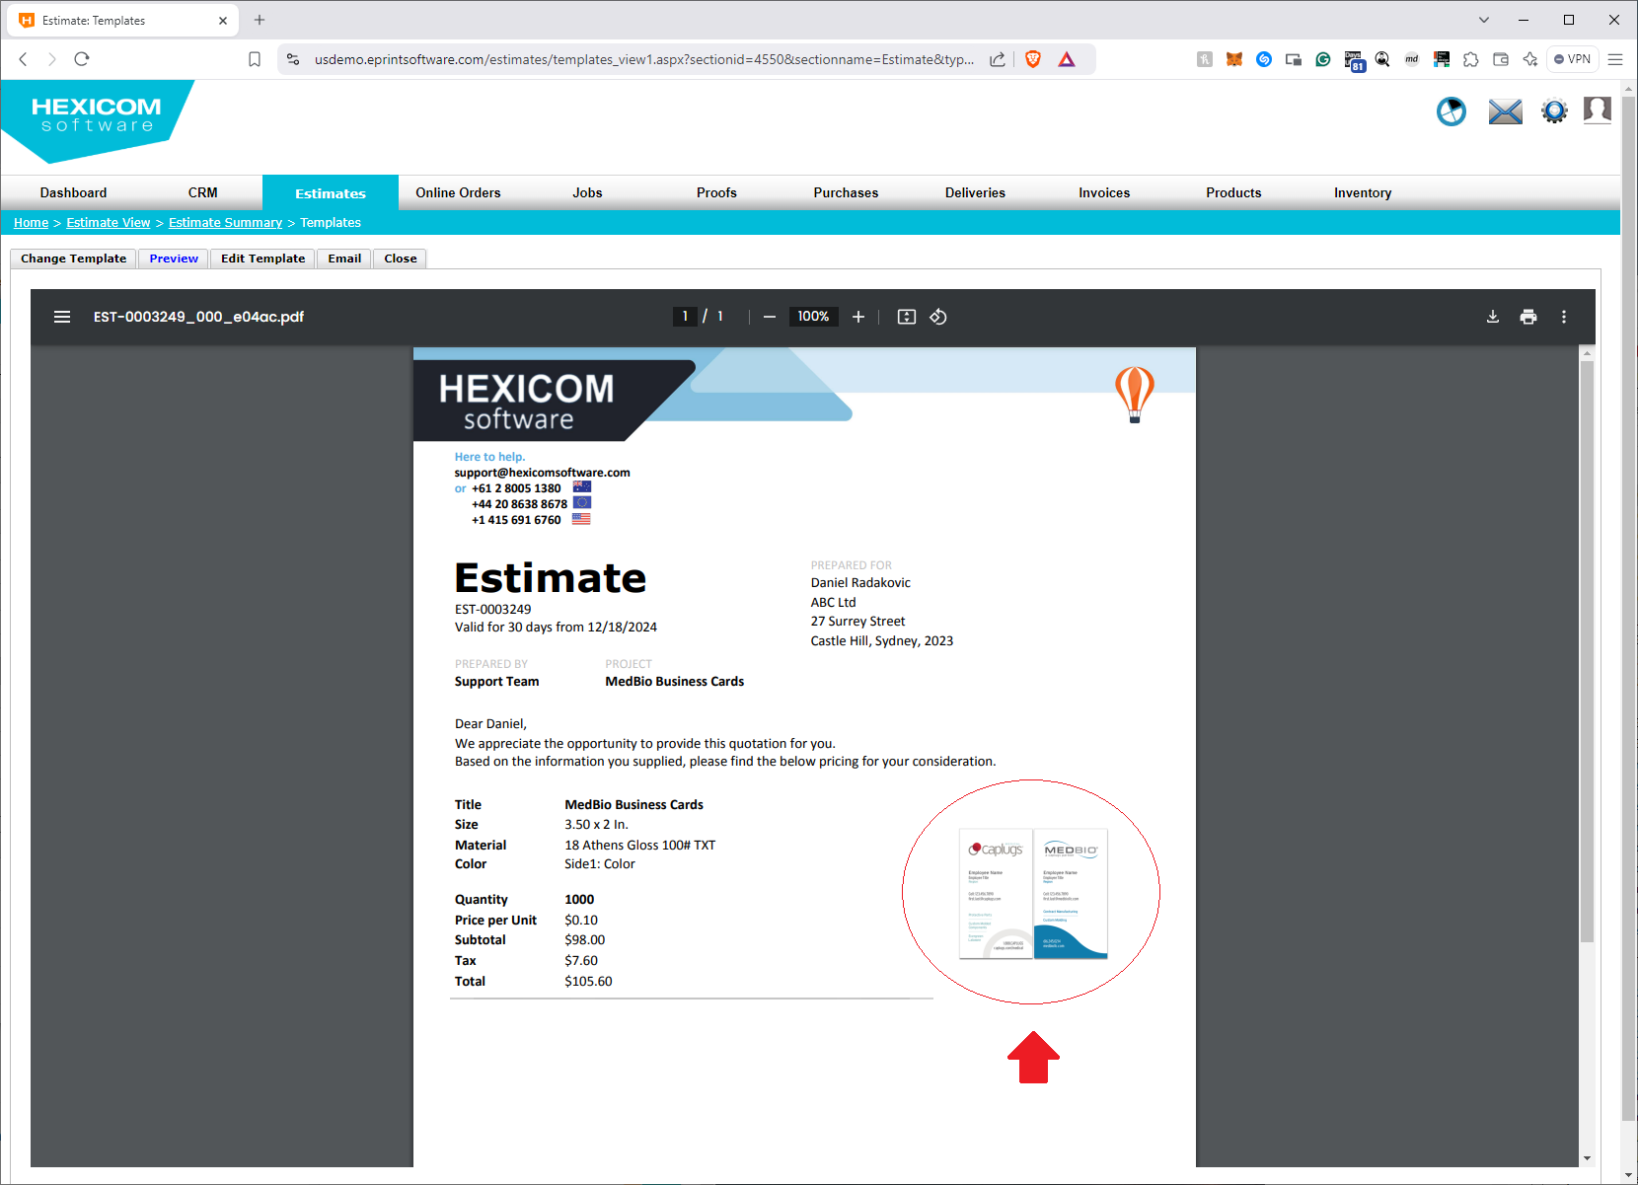Open the CRM menu
This screenshot has width=1638, height=1185.
tap(203, 192)
